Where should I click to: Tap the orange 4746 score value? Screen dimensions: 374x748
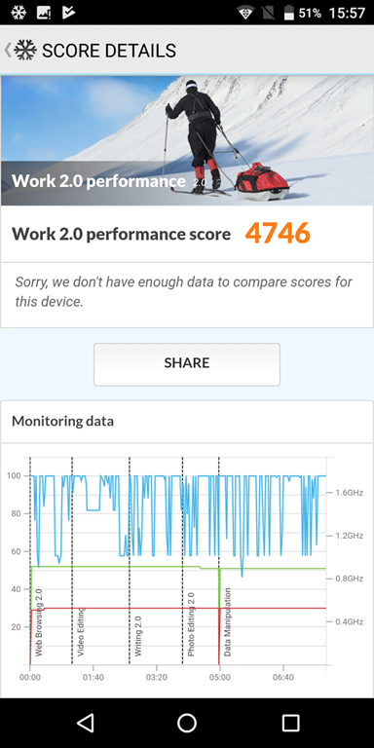coord(278,234)
